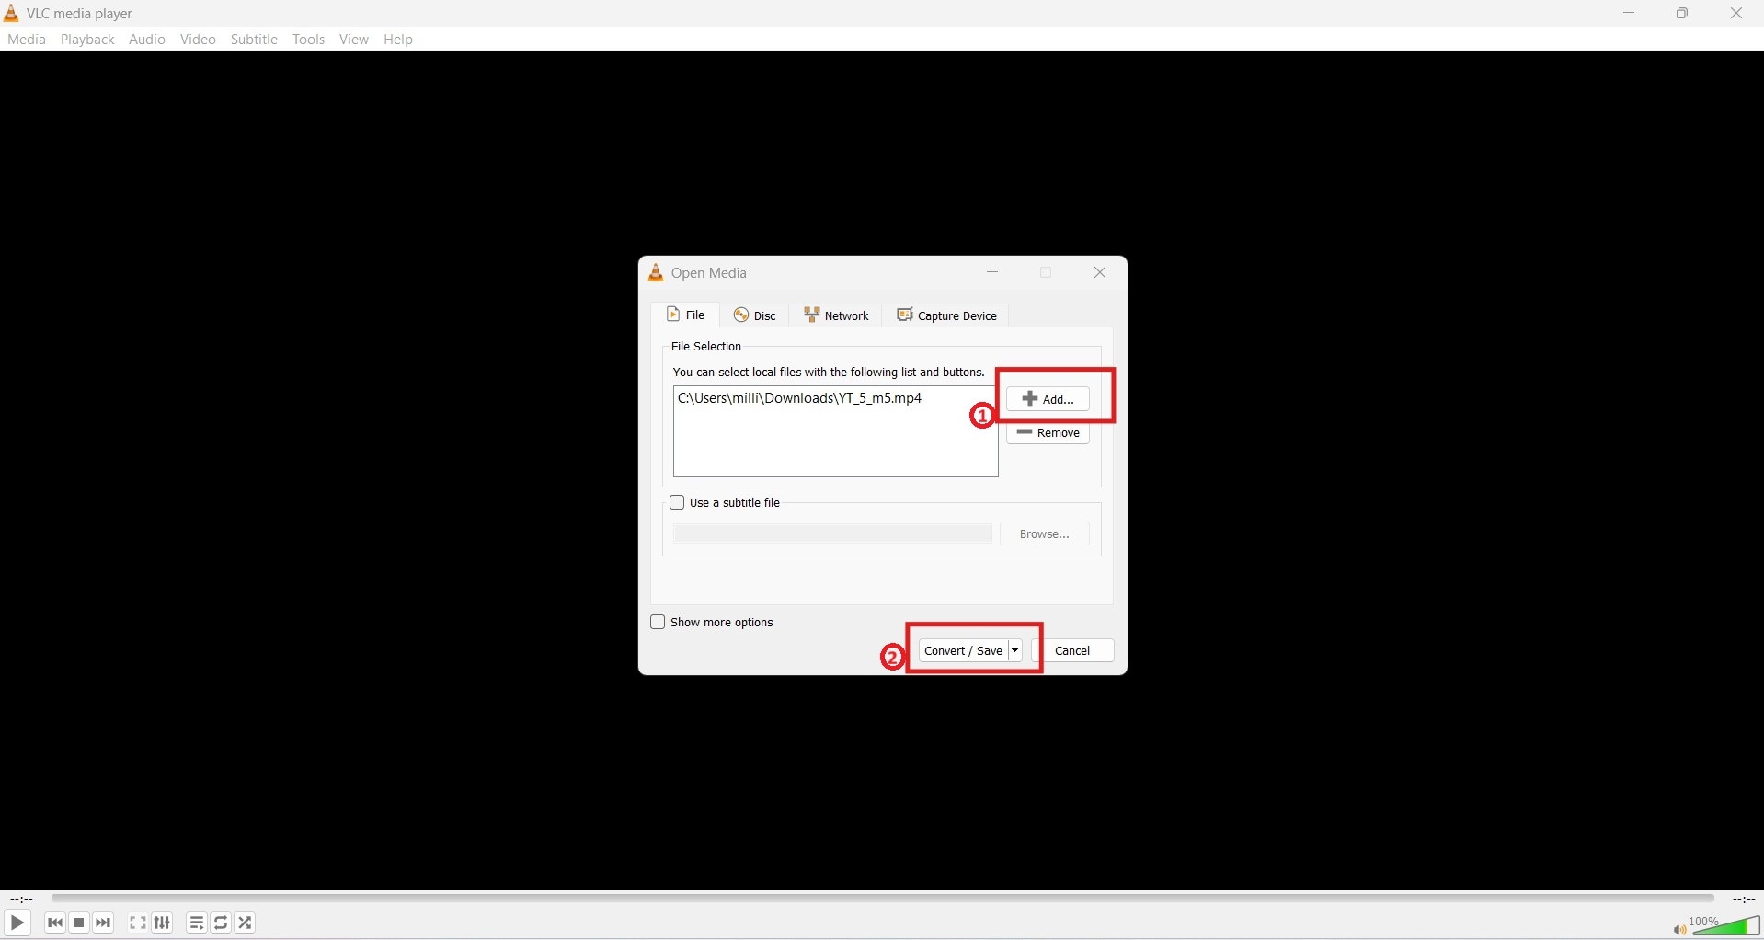1764x940 pixels.
Task: Check Show more options
Action: coord(657,622)
